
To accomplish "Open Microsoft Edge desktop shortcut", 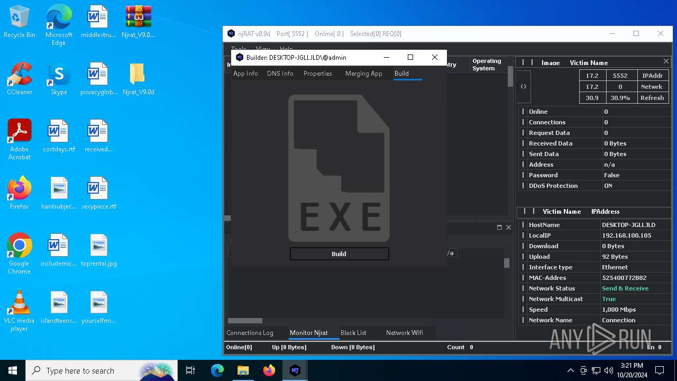I will tap(59, 25).
